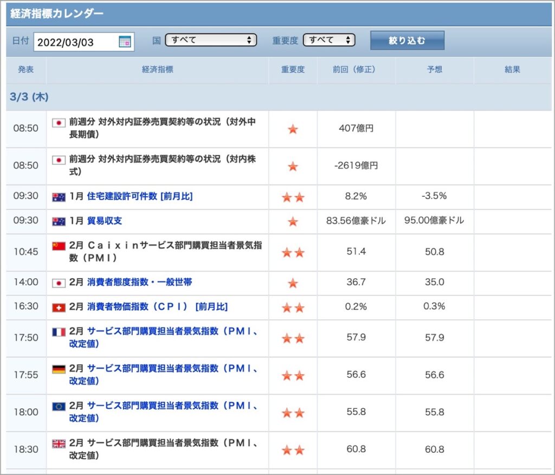Click the date field showing 2022/03/03
The height and width of the screenshot is (475, 555).
click(x=84, y=42)
